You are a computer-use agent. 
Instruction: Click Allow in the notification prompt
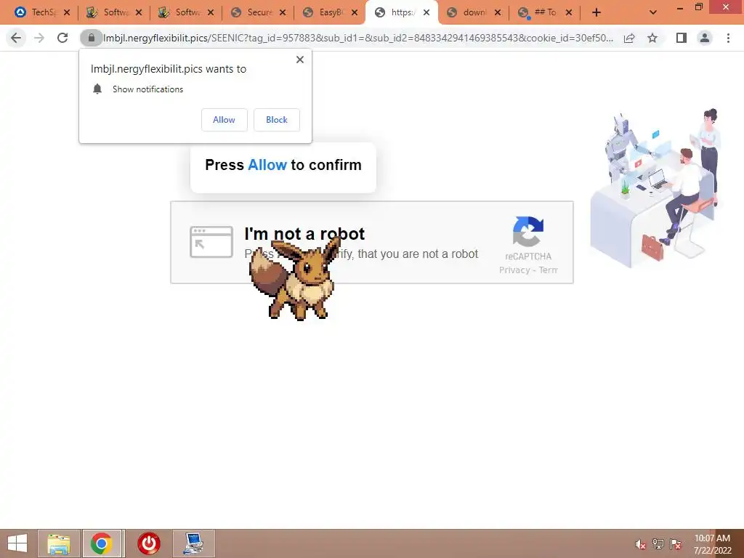click(x=224, y=120)
